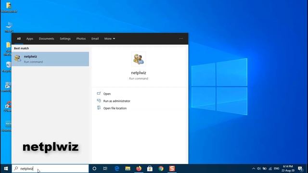Image resolution: width=308 pixels, height=173 pixels.
Task: Launch Microsoft Edge from taskbar
Action: tap(116, 169)
